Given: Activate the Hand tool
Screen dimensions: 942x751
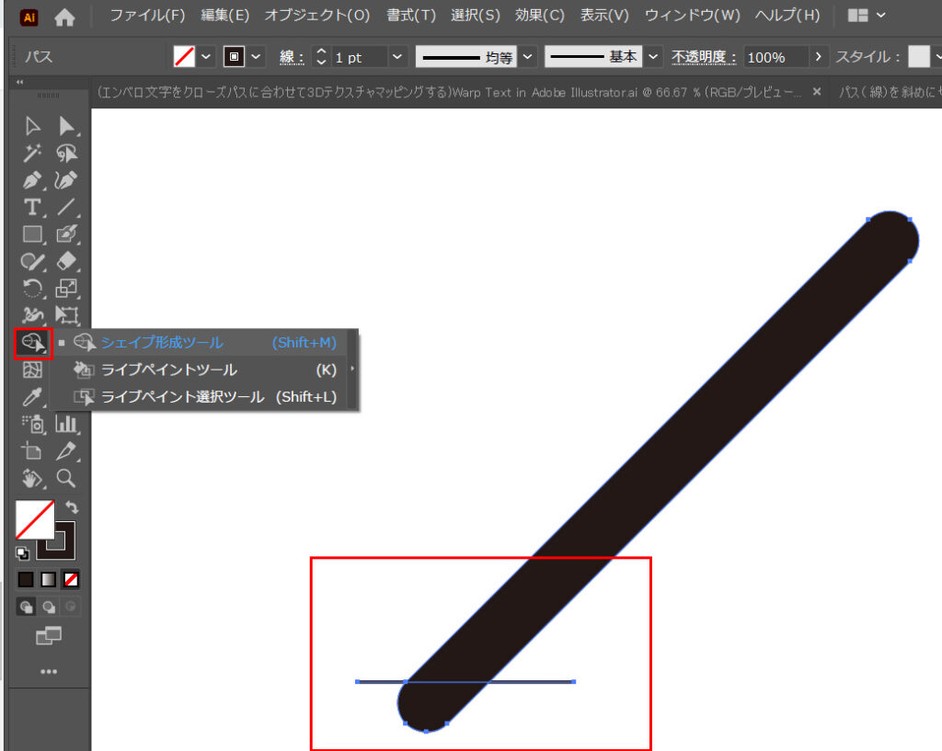Looking at the screenshot, I should click(x=32, y=479).
